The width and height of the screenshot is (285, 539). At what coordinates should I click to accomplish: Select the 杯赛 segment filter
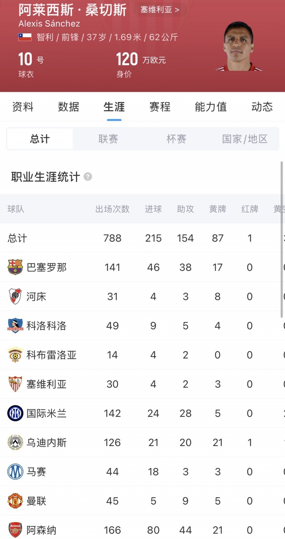(x=176, y=139)
